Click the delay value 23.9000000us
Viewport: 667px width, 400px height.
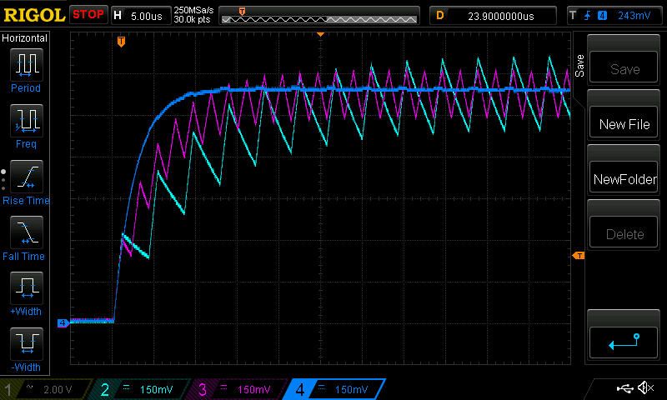point(501,16)
